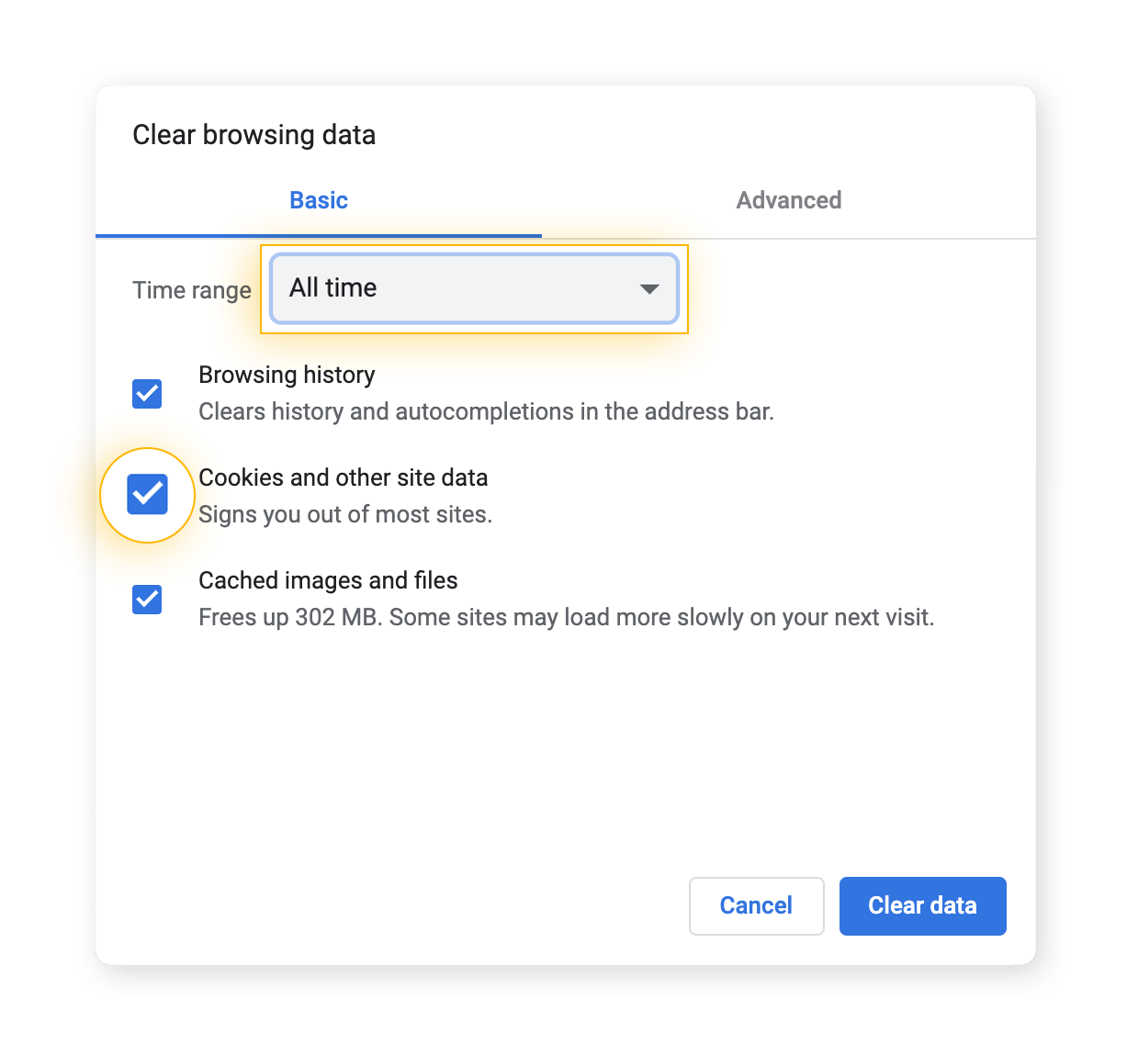Click the Browsing history checkmark icon
This screenshot has width=1127, height=1055.
pyautogui.click(x=146, y=394)
